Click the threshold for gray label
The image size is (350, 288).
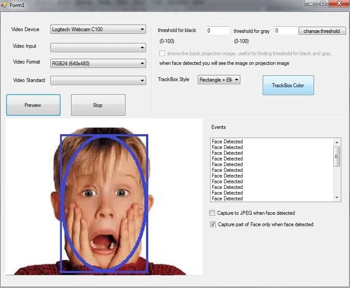point(252,31)
